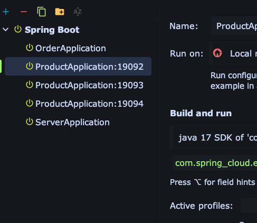Click the OrderApplication power icon
The width and height of the screenshot is (257, 223).
pyautogui.click(x=30, y=48)
